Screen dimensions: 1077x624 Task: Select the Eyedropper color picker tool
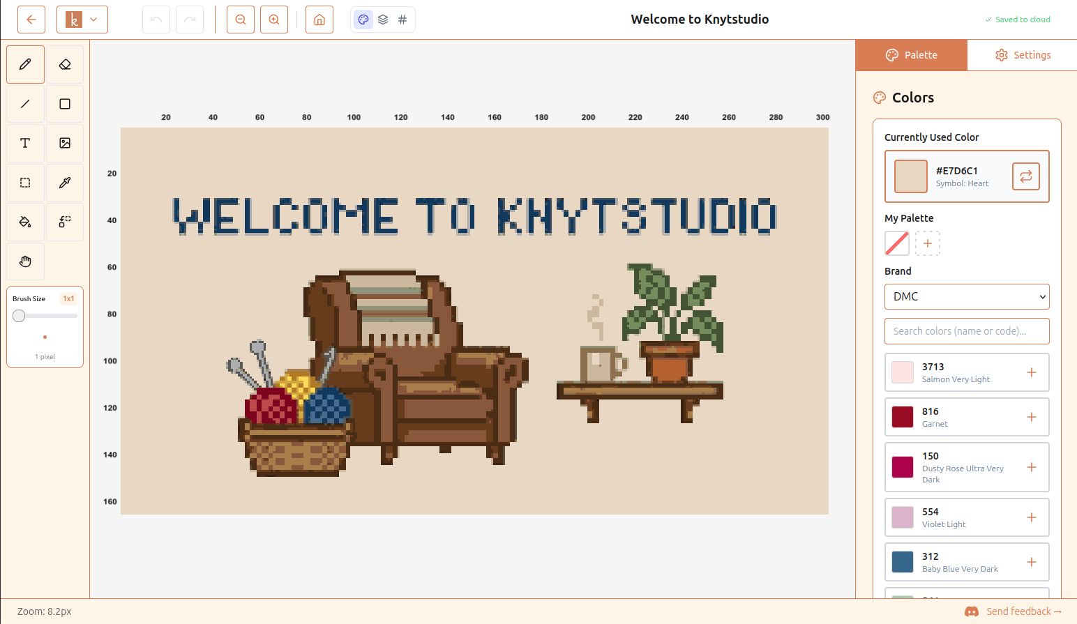coord(65,183)
